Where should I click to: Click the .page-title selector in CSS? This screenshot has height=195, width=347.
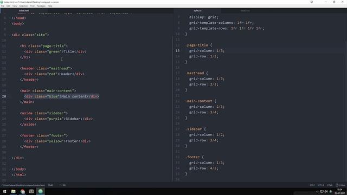pos(197,45)
